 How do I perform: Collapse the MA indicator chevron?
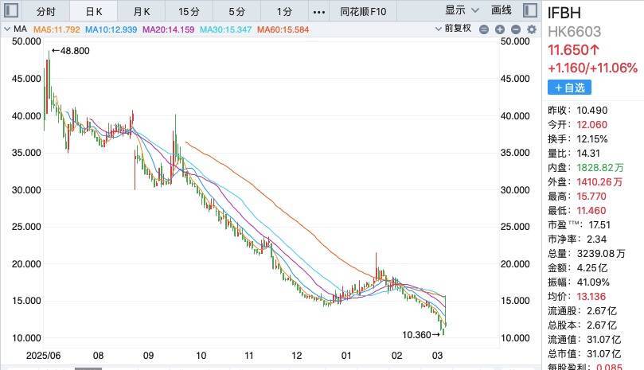9,29
